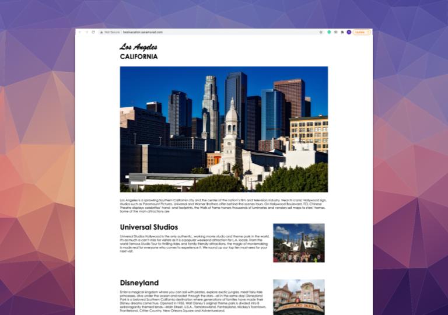
Task: Open the reading list icon in toolbar
Action: pos(336,32)
